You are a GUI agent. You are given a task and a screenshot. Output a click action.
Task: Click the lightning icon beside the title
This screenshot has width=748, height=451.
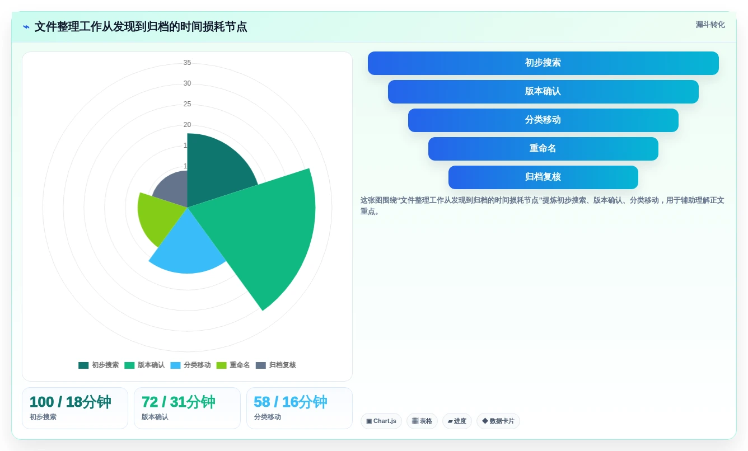point(26,27)
